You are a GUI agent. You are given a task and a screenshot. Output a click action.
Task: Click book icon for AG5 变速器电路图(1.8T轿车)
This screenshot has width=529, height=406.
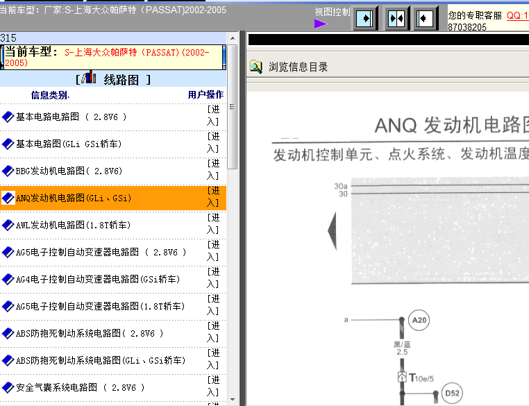pos(8,306)
